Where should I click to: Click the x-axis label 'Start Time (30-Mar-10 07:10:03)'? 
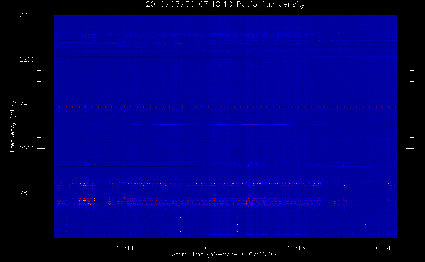tap(225, 254)
